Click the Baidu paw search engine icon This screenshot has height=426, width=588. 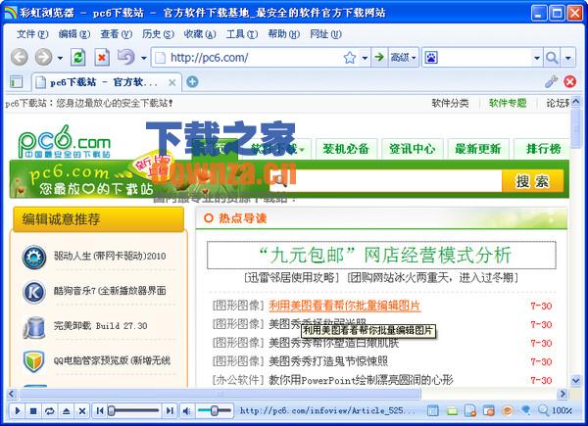pyautogui.click(x=431, y=58)
